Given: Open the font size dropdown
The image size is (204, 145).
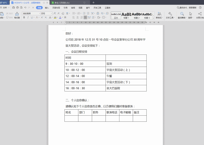Looking at the screenshot, I should coord(51,13).
